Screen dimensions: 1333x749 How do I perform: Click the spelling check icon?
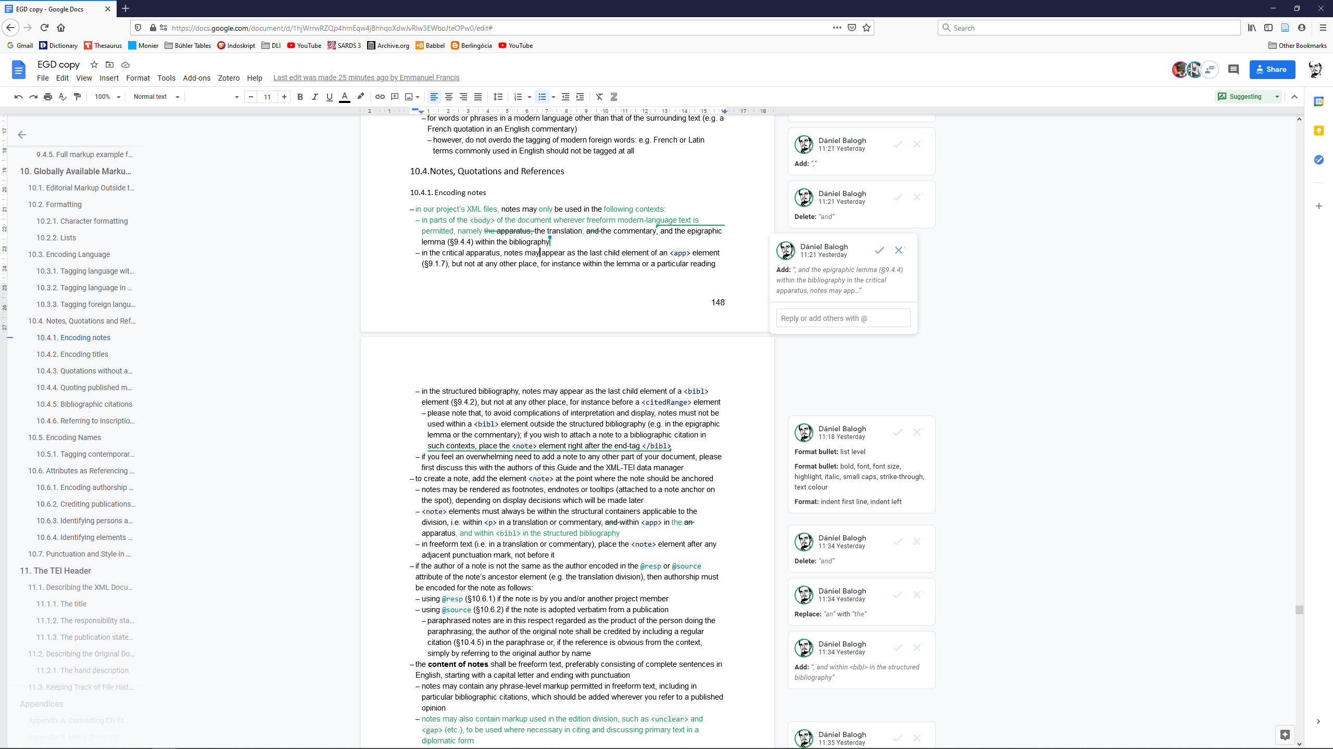[62, 97]
